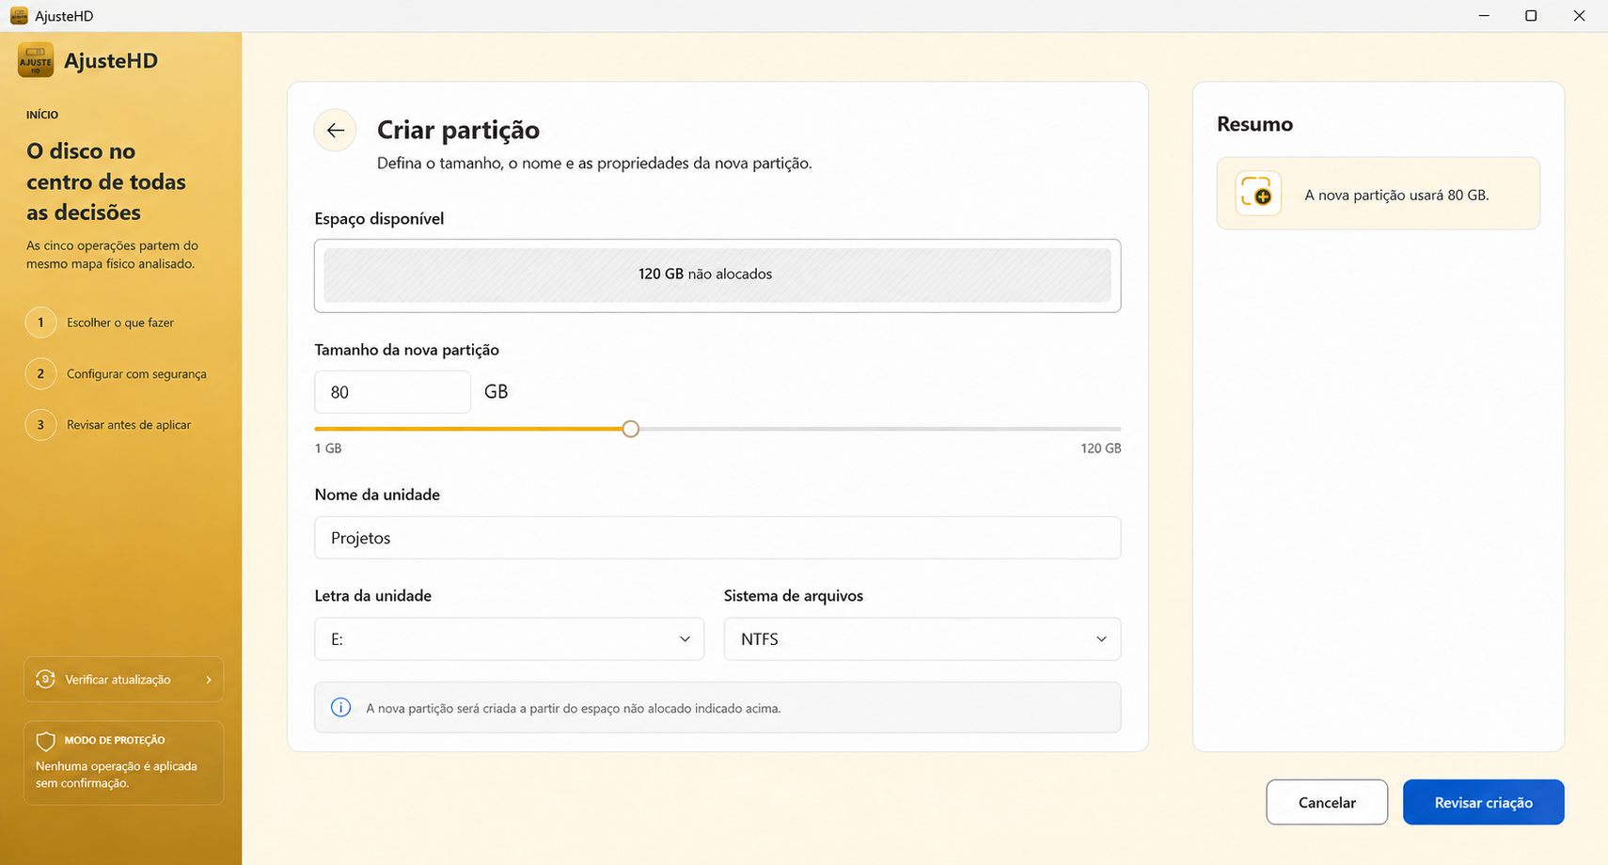The image size is (1608, 865).
Task: Maximize the AjusteHD window
Action: [1531, 16]
